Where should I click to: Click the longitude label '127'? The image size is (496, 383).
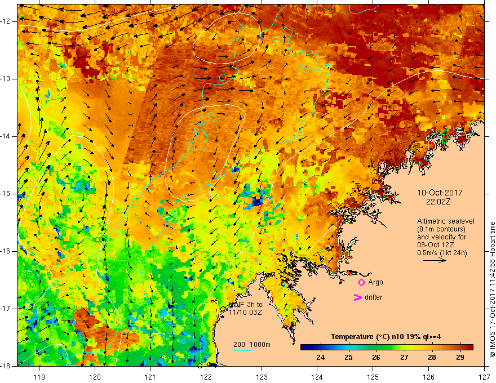point(484,377)
